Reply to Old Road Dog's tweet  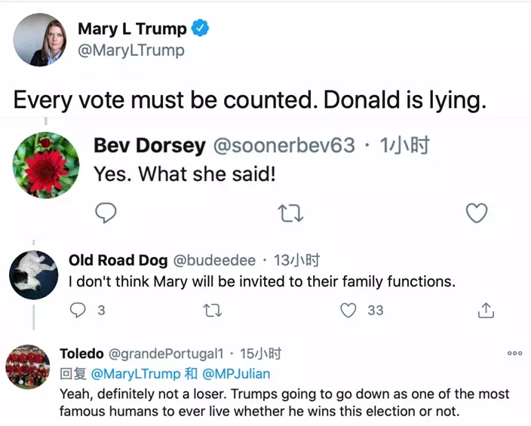pyautogui.click(x=78, y=310)
